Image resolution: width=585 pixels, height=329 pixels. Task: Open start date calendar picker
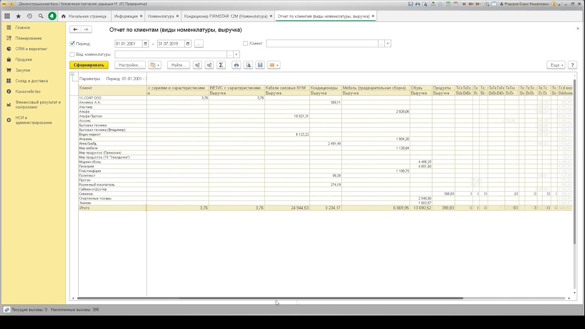click(146, 44)
